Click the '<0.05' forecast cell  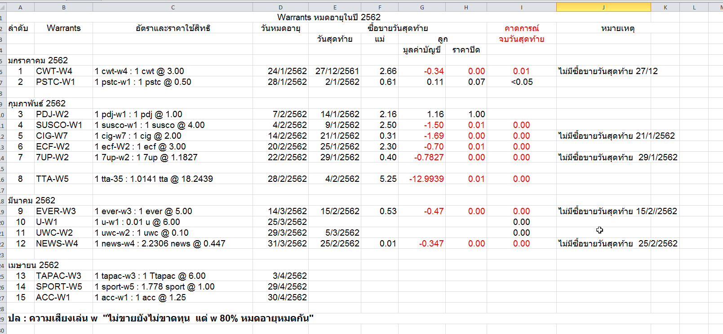pos(522,82)
